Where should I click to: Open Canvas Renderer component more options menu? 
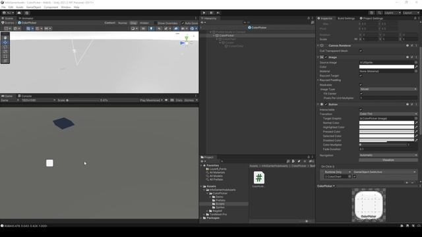point(416,45)
